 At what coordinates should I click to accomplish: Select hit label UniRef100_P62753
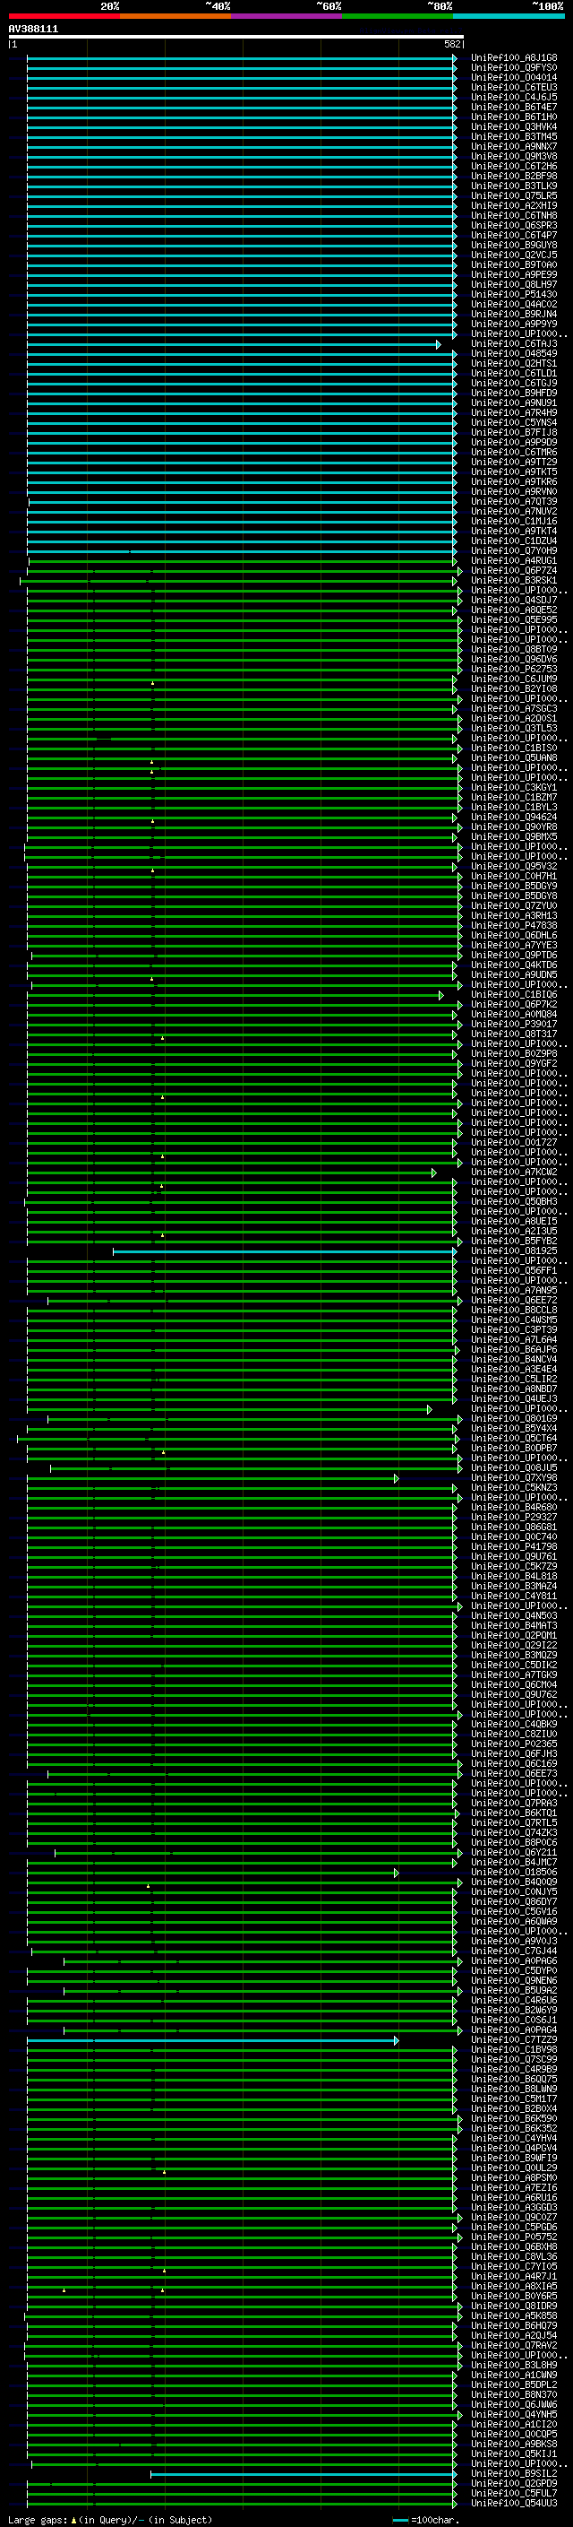tap(513, 669)
